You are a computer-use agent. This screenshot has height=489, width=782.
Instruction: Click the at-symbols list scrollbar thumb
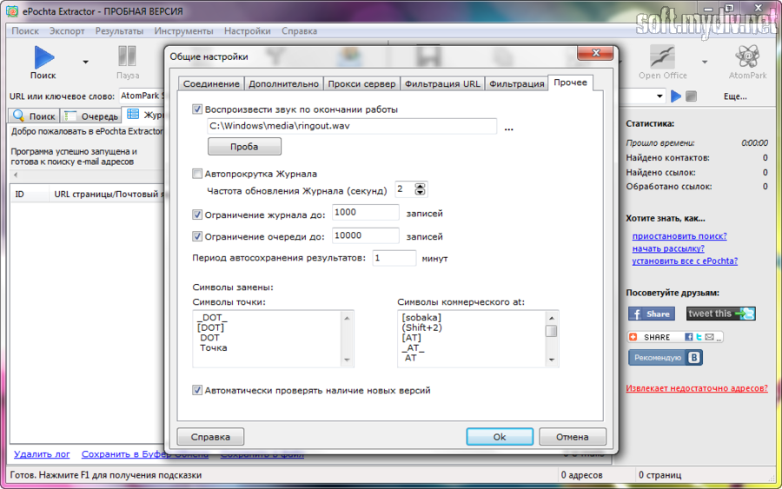[x=551, y=331]
